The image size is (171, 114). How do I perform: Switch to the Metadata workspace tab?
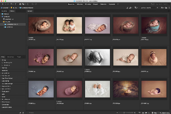[x=103, y=4]
